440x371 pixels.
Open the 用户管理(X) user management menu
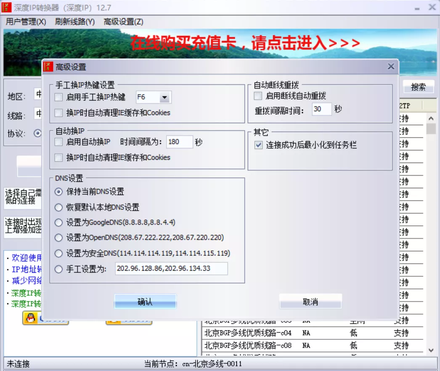(26, 21)
